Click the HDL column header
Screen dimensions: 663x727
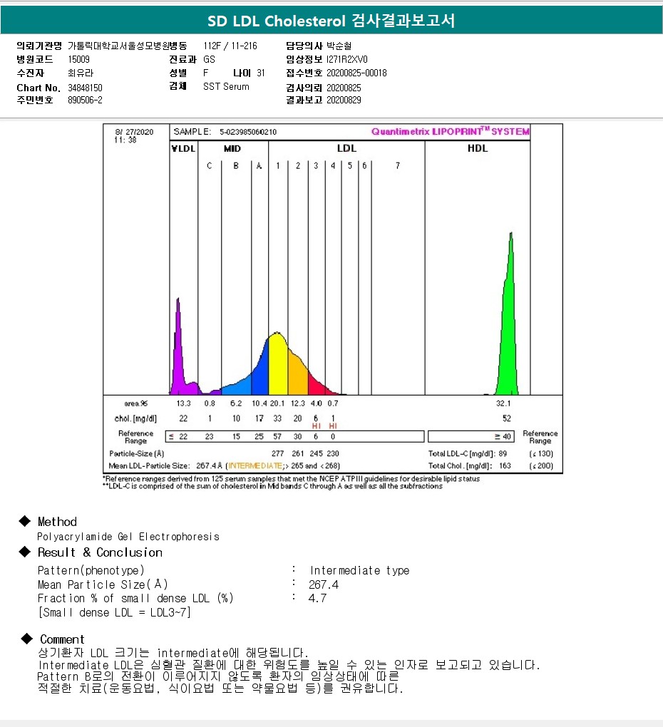click(x=478, y=148)
